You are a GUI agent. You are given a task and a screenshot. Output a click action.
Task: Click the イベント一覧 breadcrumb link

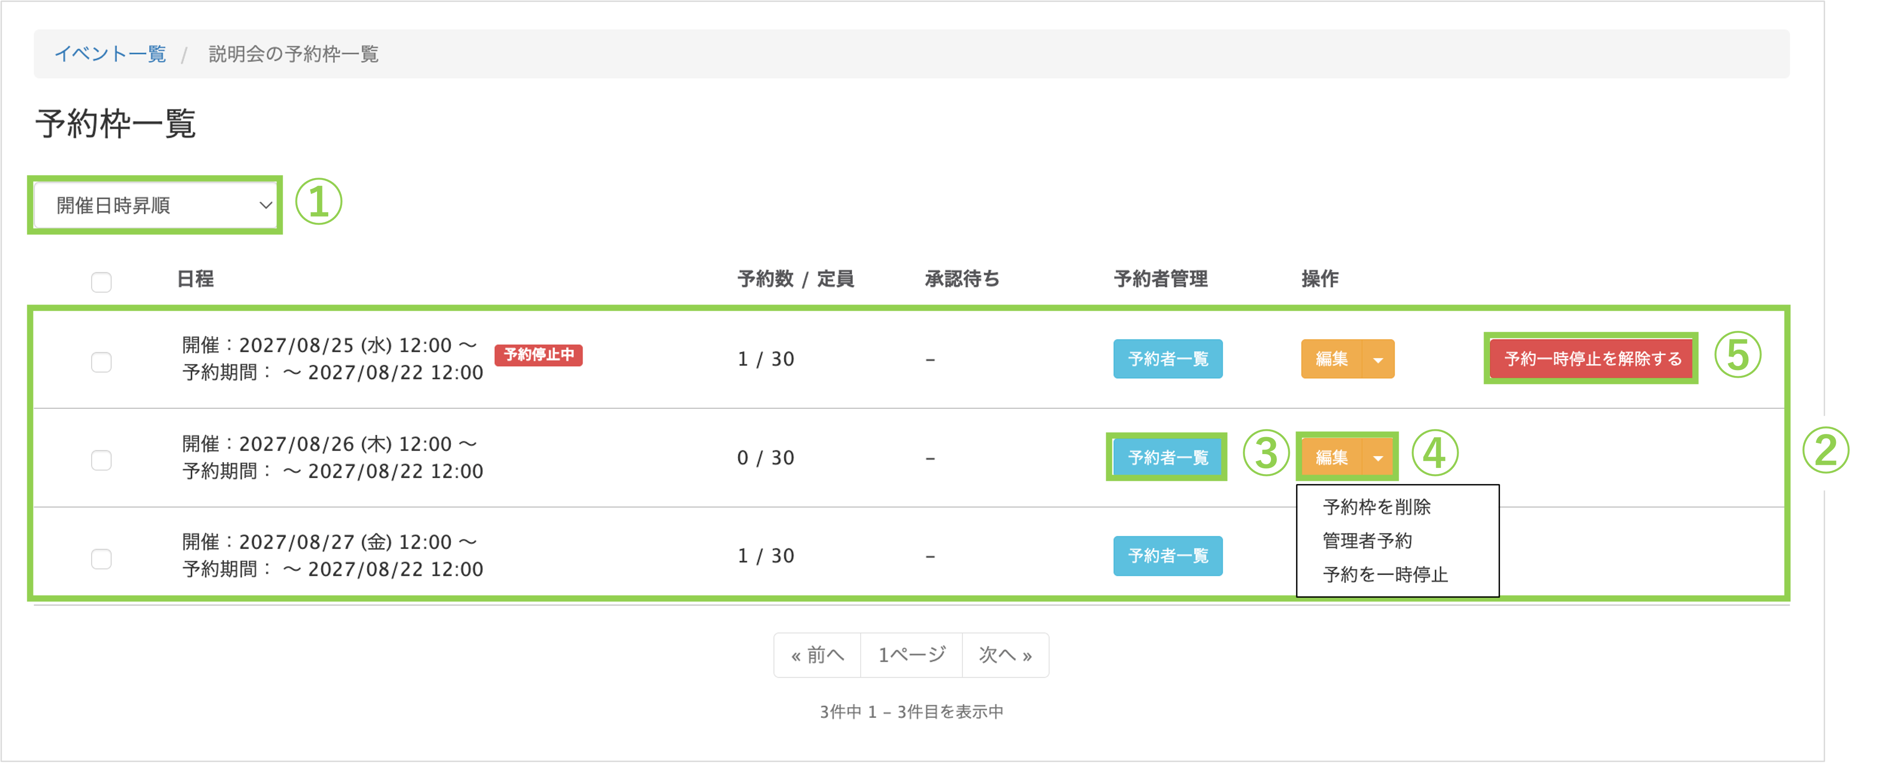[110, 54]
